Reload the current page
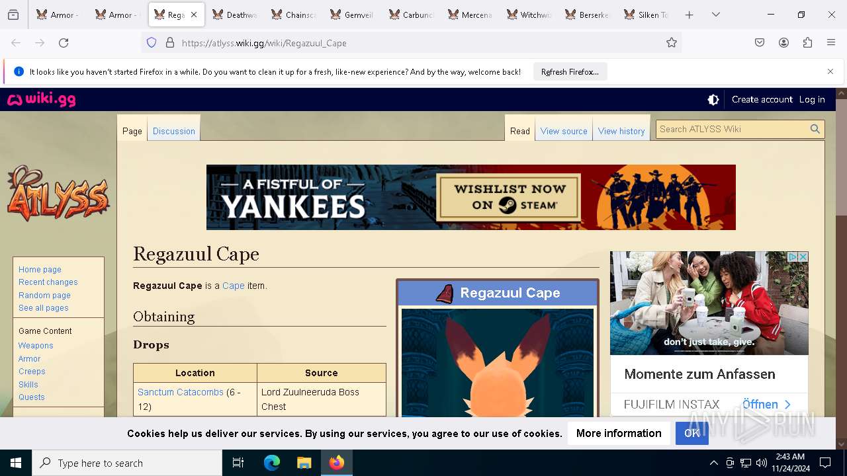The width and height of the screenshot is (847, 476). [x=64, y=43]
